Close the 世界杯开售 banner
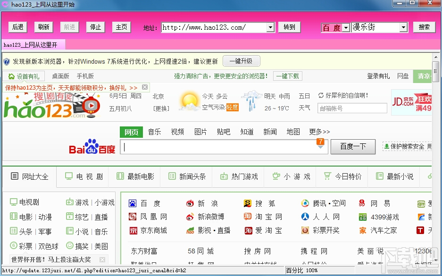Viewport: 442px width, 276px height. click(102, 259)
